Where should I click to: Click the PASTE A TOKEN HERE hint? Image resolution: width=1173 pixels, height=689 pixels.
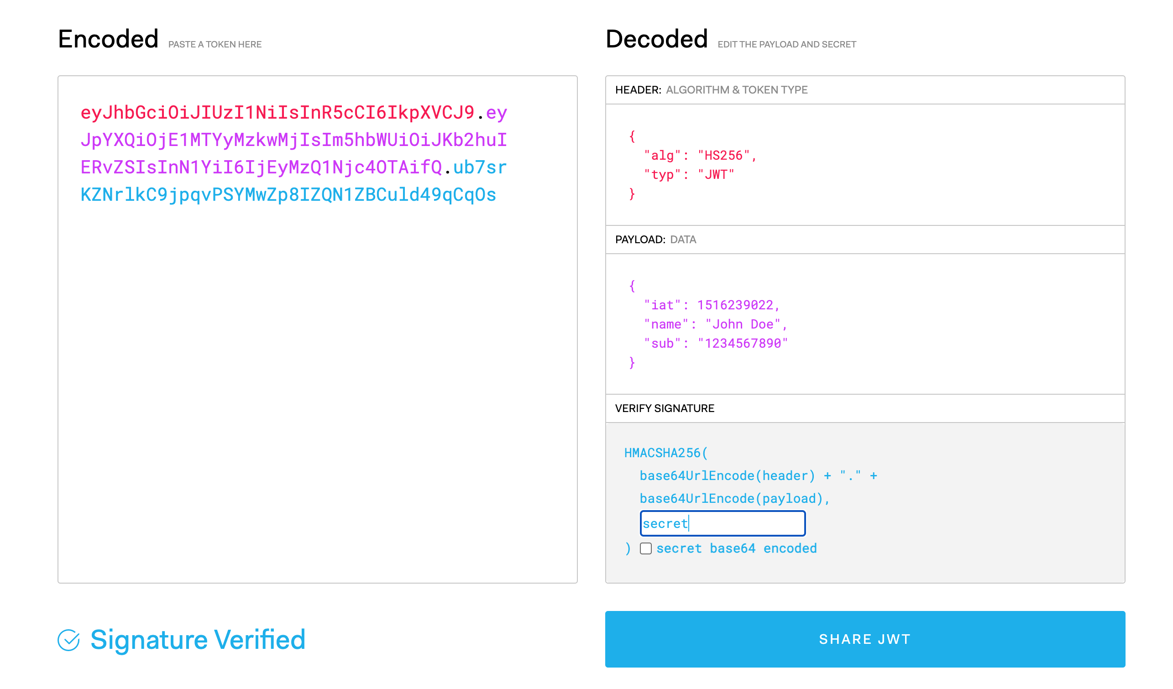[215, 45]
